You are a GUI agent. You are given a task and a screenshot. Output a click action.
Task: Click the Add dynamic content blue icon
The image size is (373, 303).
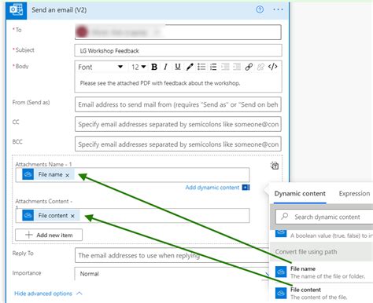pyautogui.click(x=246, y=188)
